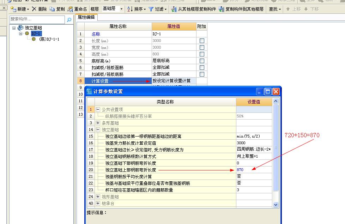Click the 按设定计算设置计算 value cell
This screenshot has height=224, width=345.
(x=174, y=81)
